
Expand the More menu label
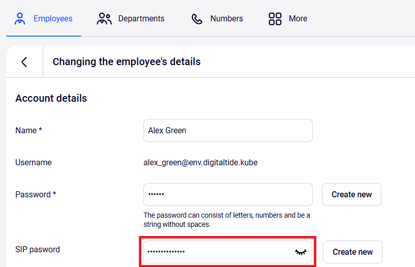[x=298, y=19]
